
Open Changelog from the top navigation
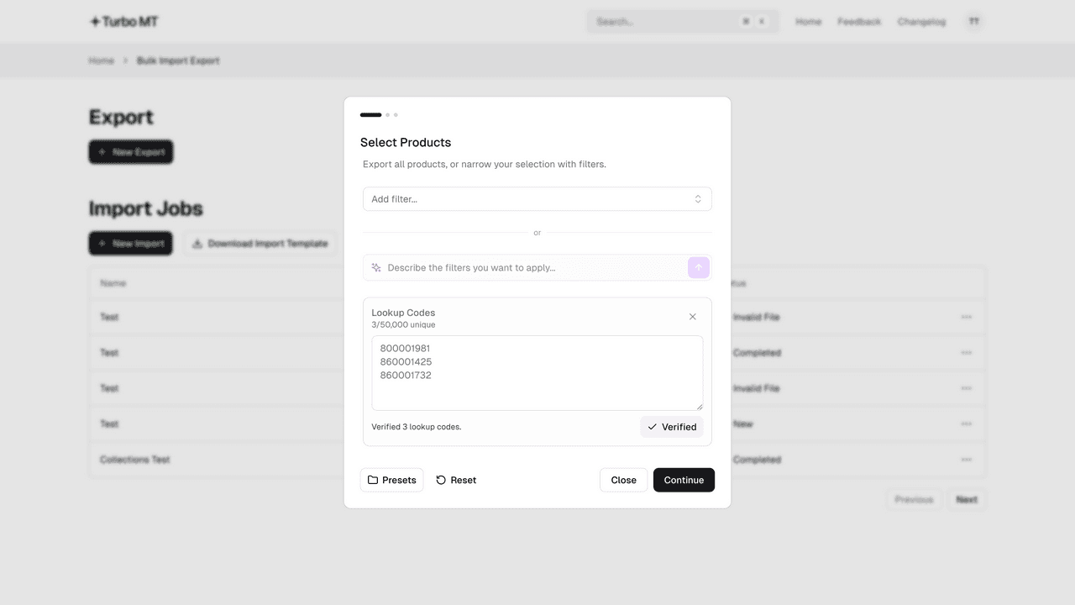[921, 22]
